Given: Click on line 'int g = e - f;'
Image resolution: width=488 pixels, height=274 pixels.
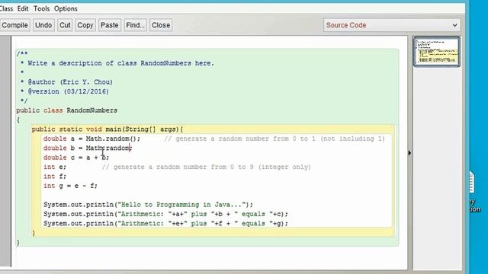Looking at the screenshot, I should [x=70, y=186].
